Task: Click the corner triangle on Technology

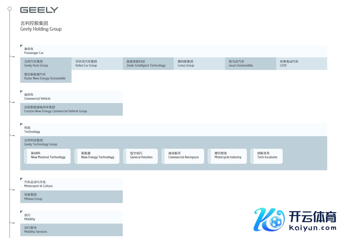Action: point(21,124)
